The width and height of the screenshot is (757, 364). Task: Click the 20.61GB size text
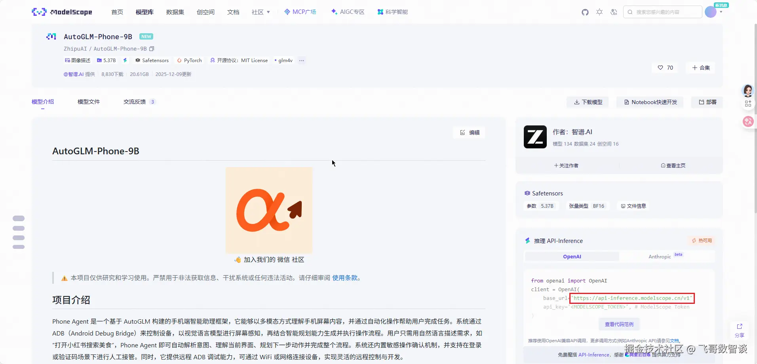point(139,74)
